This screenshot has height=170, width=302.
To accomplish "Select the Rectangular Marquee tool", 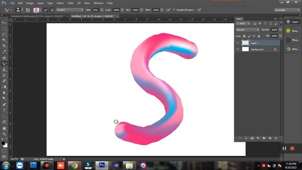I will pyautogui.click(x=4, y=28).
